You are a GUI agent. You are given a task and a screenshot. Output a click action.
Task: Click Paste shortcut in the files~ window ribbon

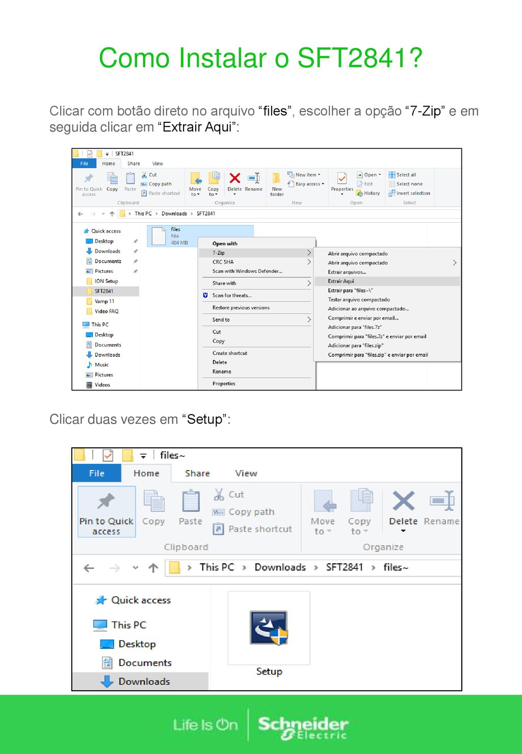pos(252,529)
